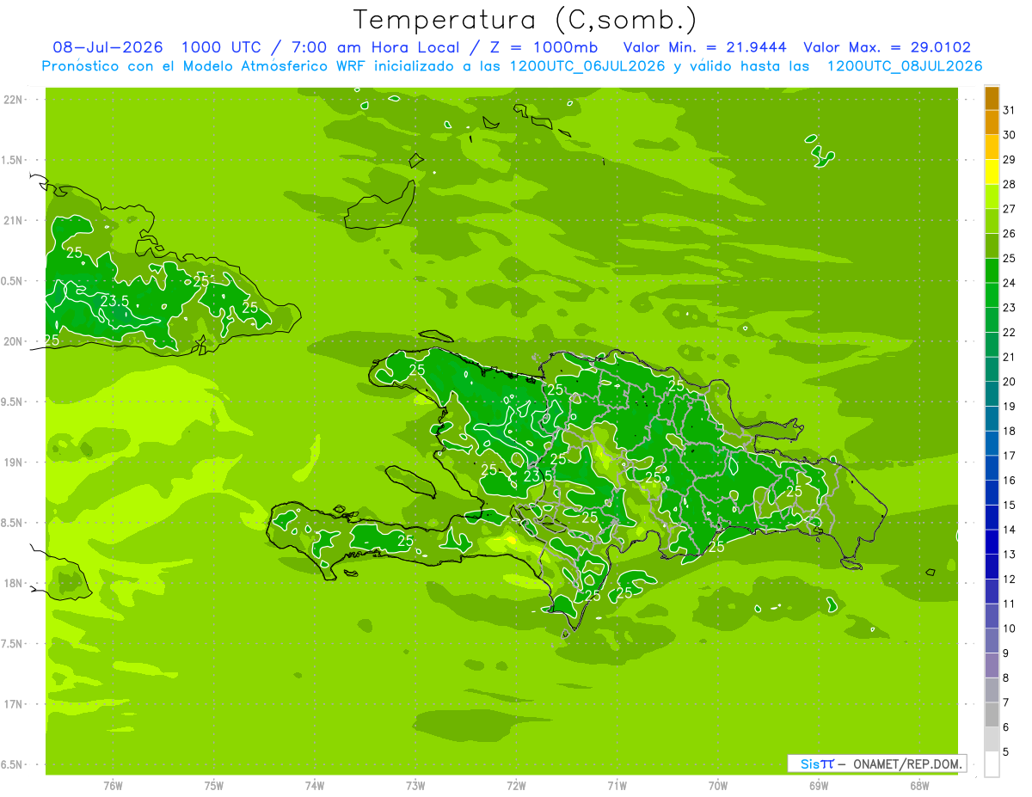
Task: Click the gray swatch between legend 6 and 7
Action: pos(992,714)
